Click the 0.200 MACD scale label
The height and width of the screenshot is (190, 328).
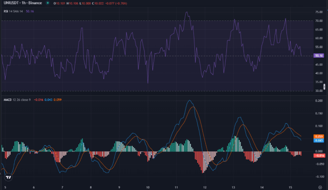pyautogui.click(x=319, y=101)
